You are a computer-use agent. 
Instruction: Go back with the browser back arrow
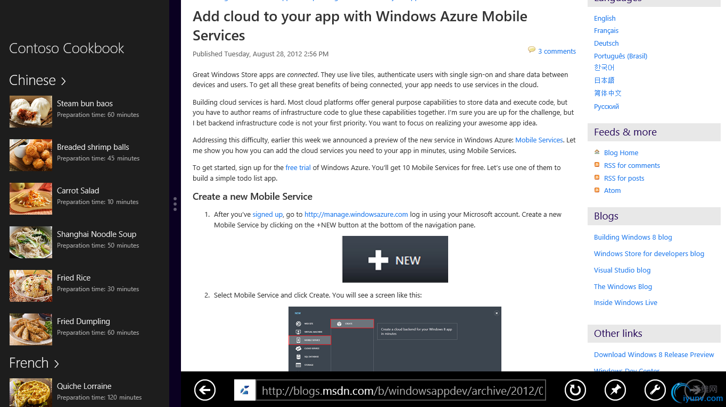pyautogui.click(x=205, y=391)
